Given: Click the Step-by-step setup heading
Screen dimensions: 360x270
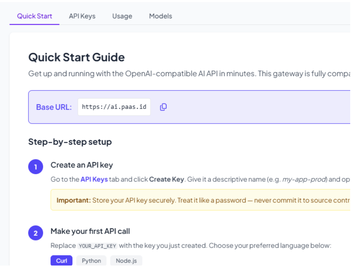Looking at the screenshot, I should coord(70,142).
